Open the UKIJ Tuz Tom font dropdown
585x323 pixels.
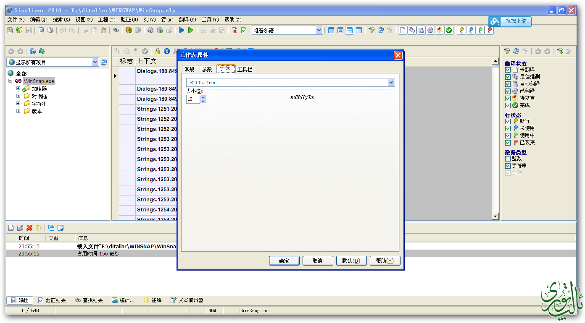(x=391, y=83)
